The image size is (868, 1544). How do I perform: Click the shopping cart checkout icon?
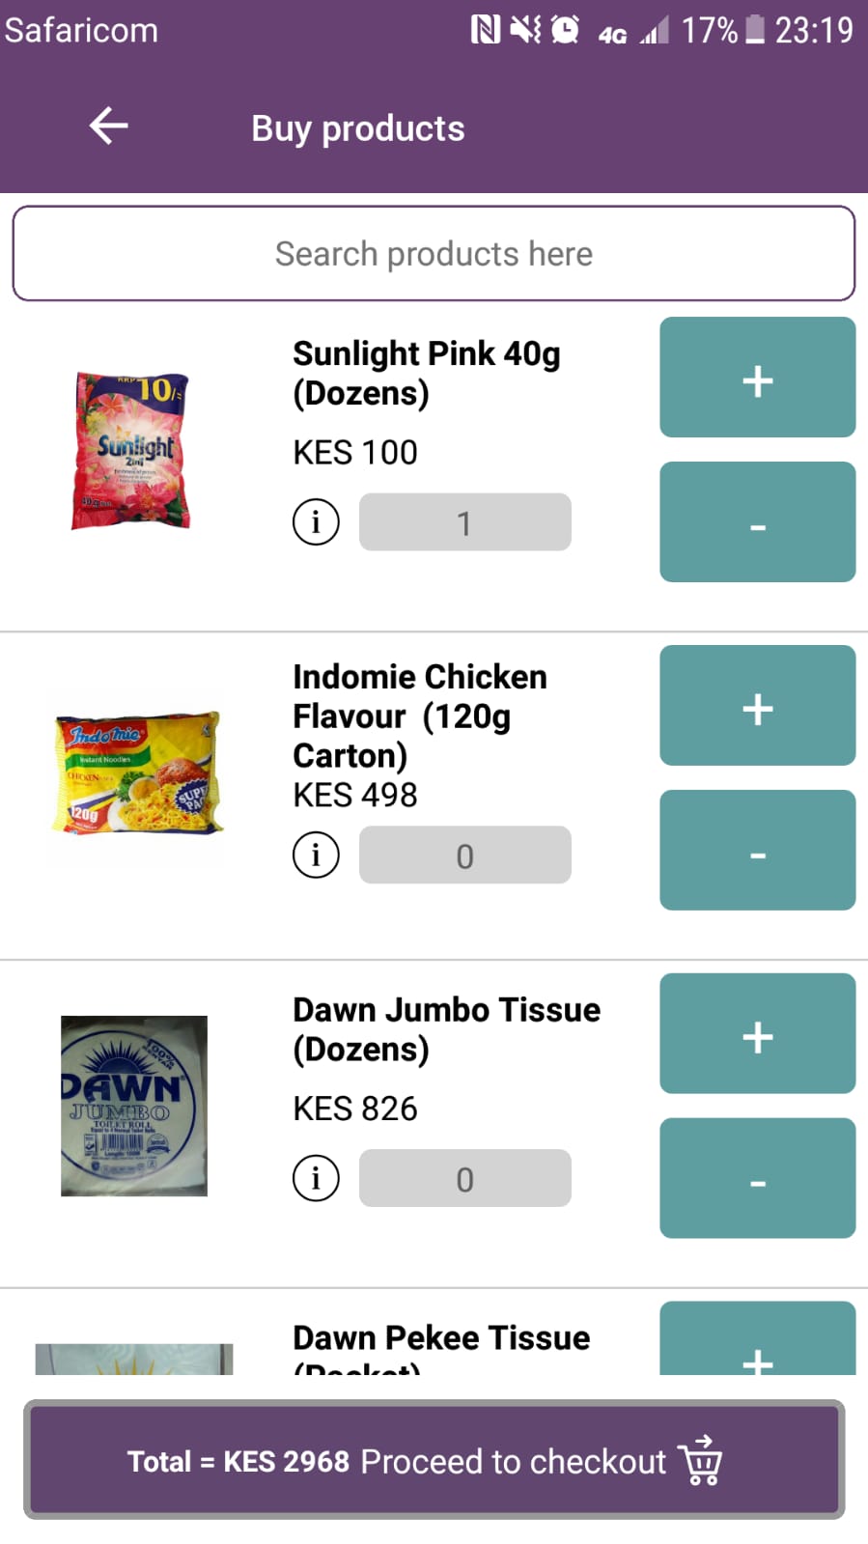click(701, 1460)
